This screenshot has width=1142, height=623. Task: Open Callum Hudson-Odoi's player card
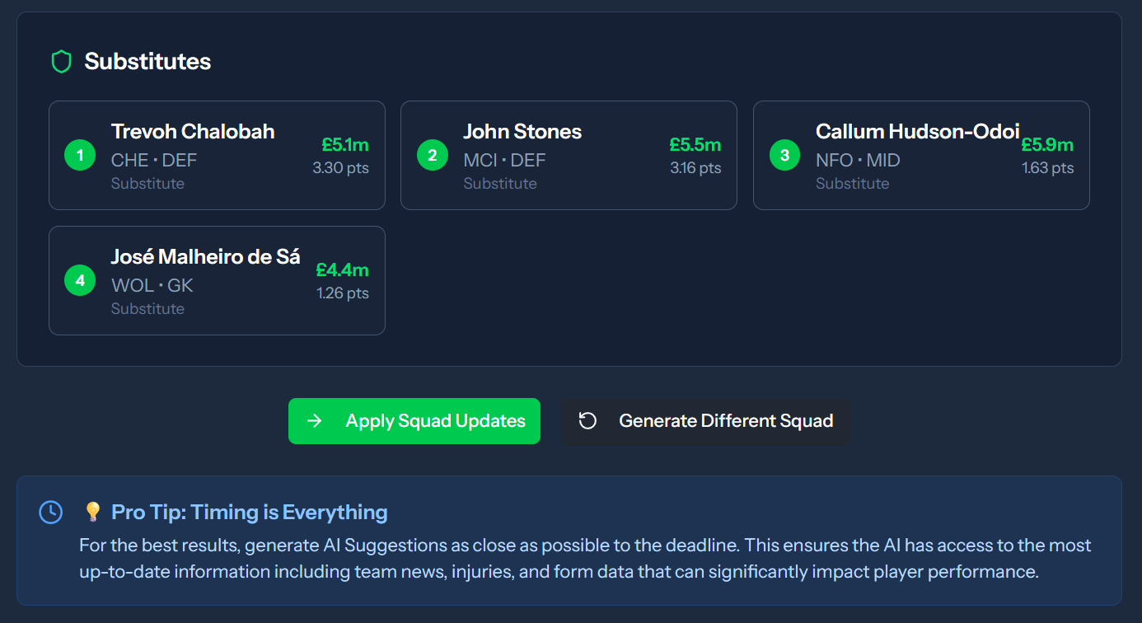click(x=917, y=131)
